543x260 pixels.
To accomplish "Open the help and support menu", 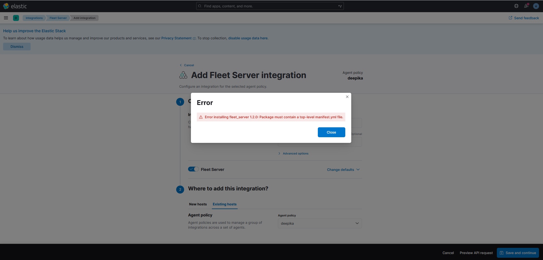I will pos(516,6).
